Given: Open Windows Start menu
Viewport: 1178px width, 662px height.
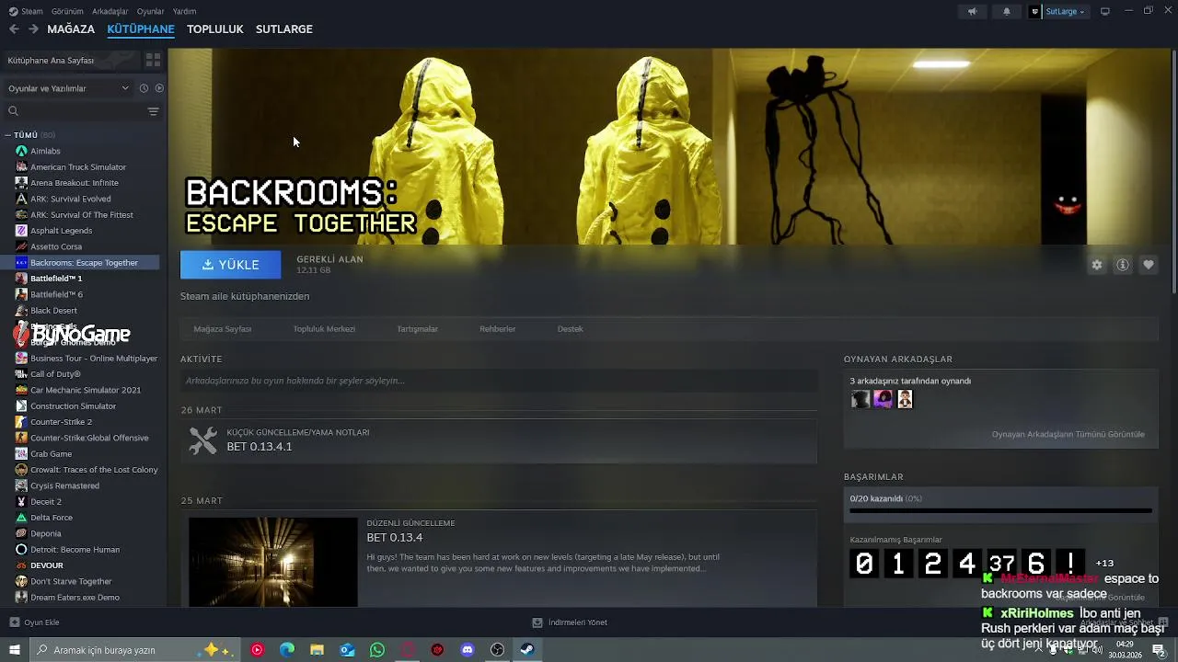Looking at the screenshot, I should coord(14,650).
